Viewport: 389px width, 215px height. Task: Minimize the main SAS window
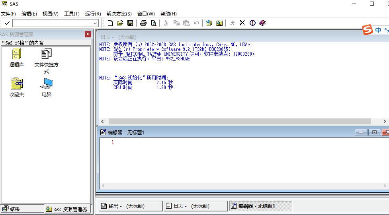[354, 4]
